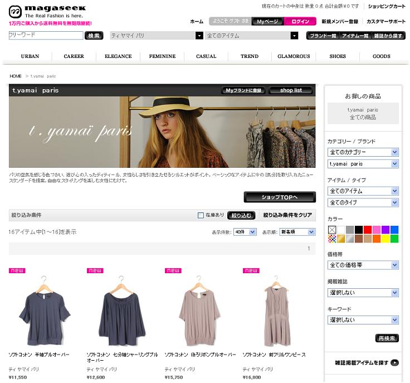Click the 再検索 re-search button
Screen dimensions: 410x383
tap(387, 338)
